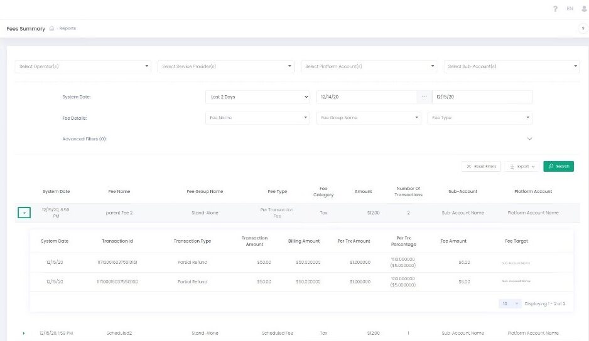
Task: Open the Select Platform Account(s) dropdown
Action: pyautogui.click(x=369, y=66)
